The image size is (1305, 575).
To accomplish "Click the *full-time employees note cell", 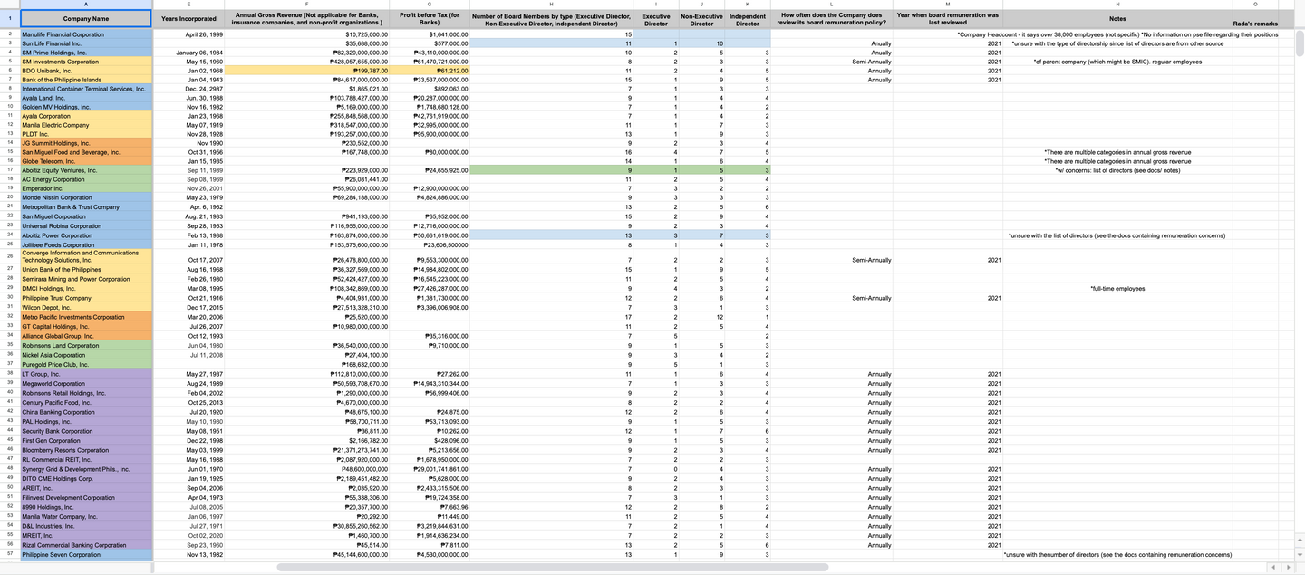I will click(1116, 289).
